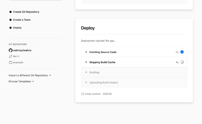Click the loading spinner on Skipping Build Cache
Screen dimensions: 202x124
(182, 62)
